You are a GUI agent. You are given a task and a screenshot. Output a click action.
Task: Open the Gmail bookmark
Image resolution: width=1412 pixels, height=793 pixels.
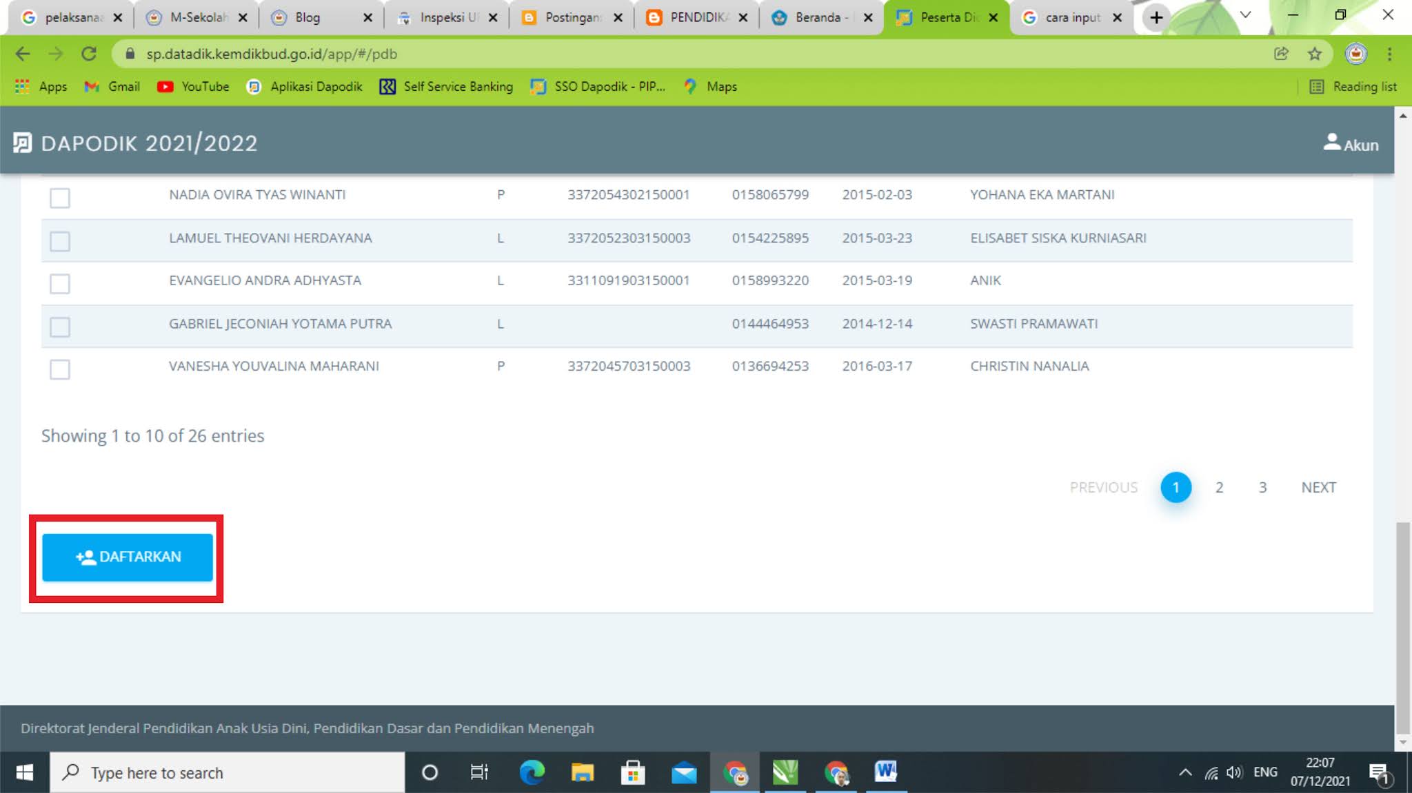[112, 86]
